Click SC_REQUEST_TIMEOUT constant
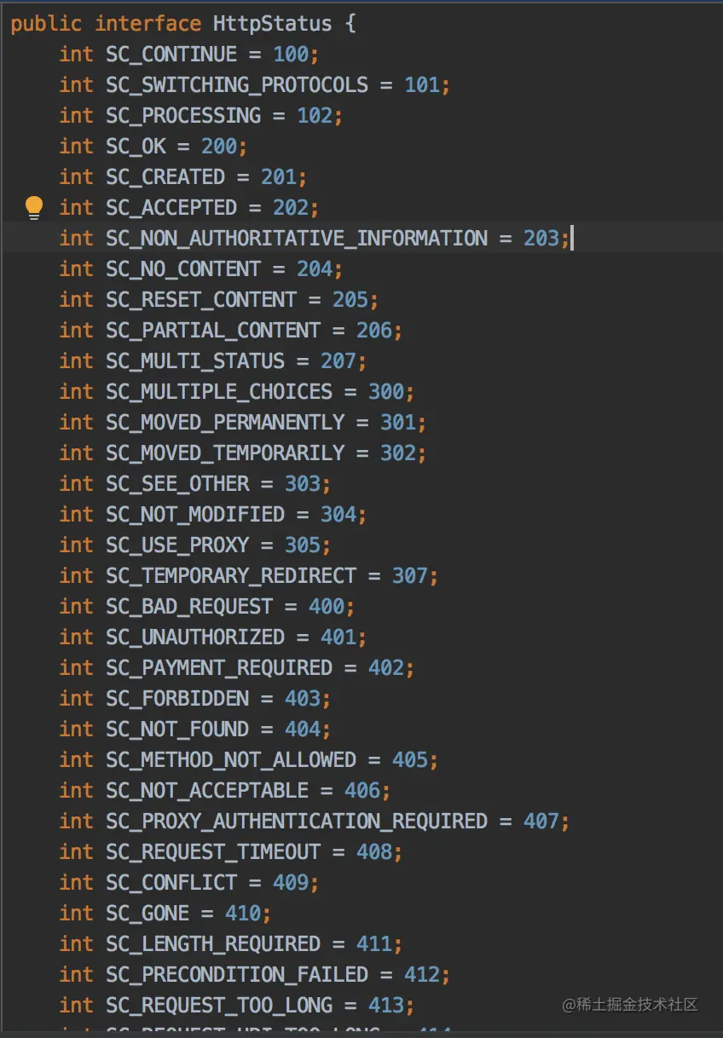The height and width of the screenshot is (1038, 723). 213,852
